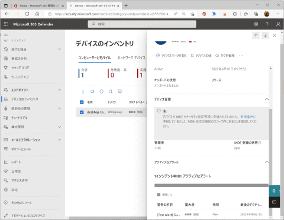Click デバイスの値 button
This screenshot has height=220, width=284.
pyautogui.click(x=201, y=56)
